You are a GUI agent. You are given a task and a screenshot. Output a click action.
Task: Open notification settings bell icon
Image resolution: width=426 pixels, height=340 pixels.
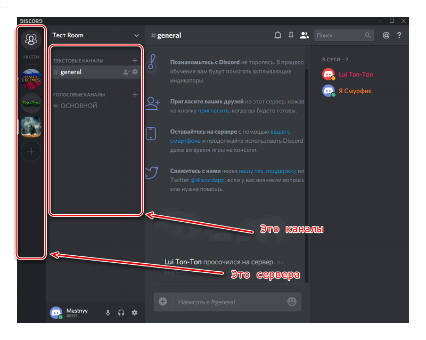tap(277, 35)
